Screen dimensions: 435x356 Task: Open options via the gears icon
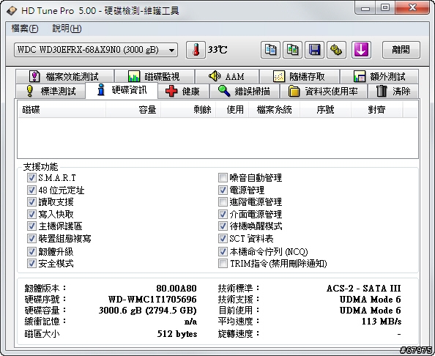tap(336, 50)
